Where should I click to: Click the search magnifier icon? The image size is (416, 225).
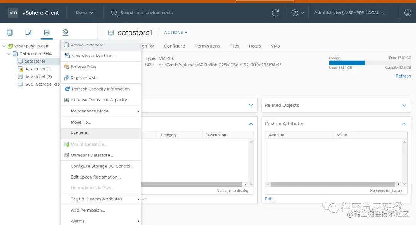[x=114, y=13]
